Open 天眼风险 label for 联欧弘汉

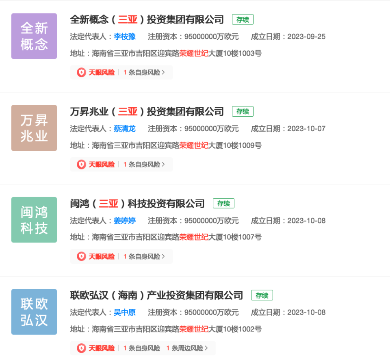[102, 348]
